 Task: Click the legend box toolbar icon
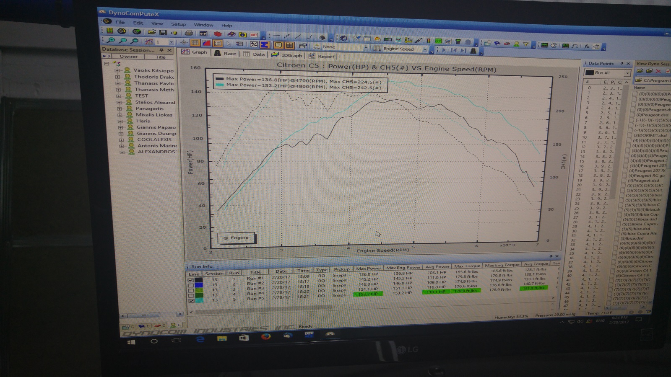click(217, 43)
